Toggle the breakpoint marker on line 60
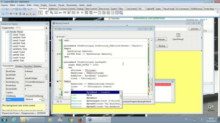Viewport: 220px width, 123px height. tap(57, 54)
